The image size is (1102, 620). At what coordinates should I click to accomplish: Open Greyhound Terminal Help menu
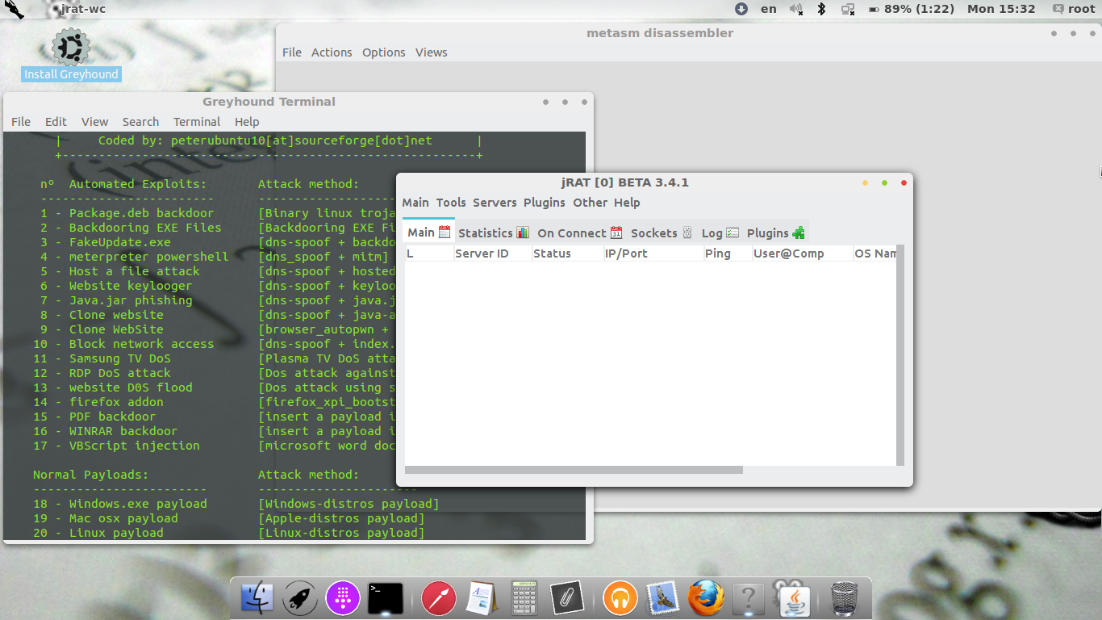(247, 122)
